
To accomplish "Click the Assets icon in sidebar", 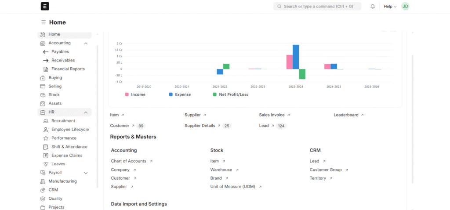I will pyautogui.click(x=43, y=104).
